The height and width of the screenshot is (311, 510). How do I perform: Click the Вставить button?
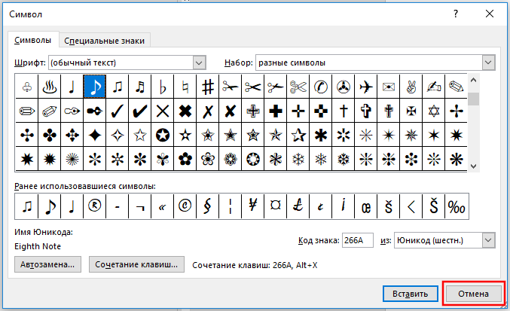[x=410, y=294]
